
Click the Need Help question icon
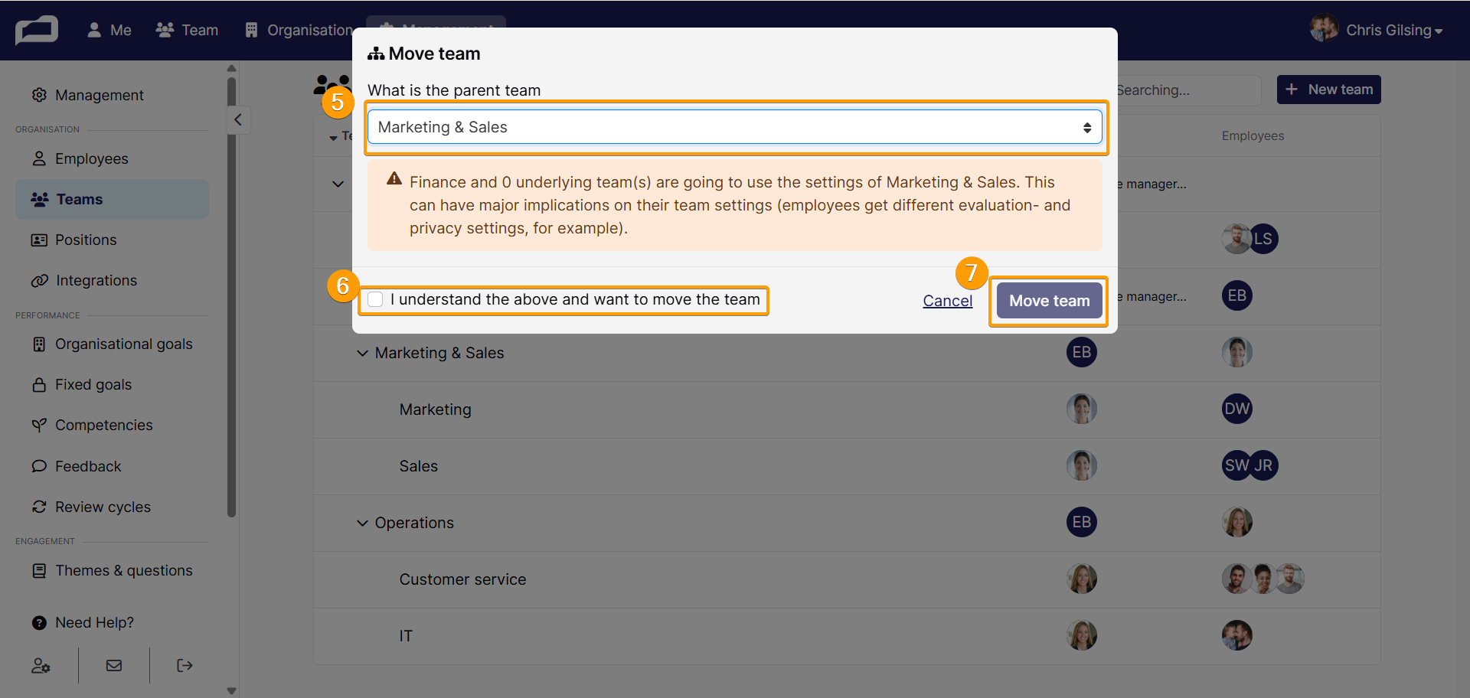point(39,623)
